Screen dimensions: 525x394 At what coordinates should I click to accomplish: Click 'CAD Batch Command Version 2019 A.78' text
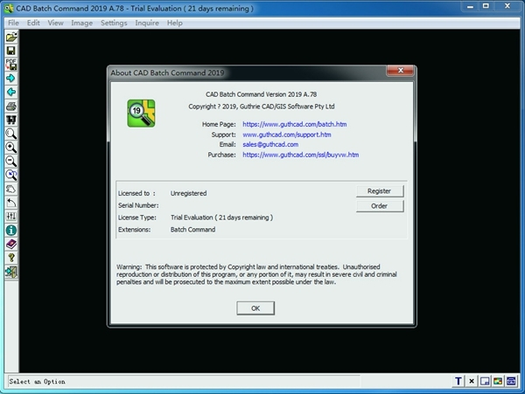point(261,94)
